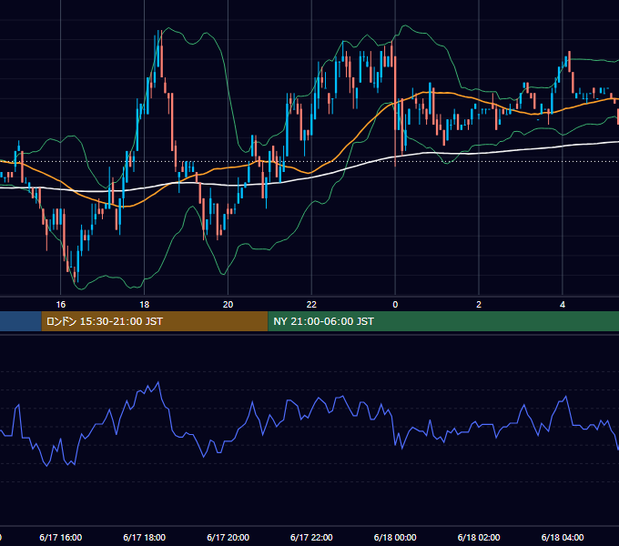619x546 pixels.
Task: Click the hour 18 axis tick label
Action: click(x=145, y=305)
